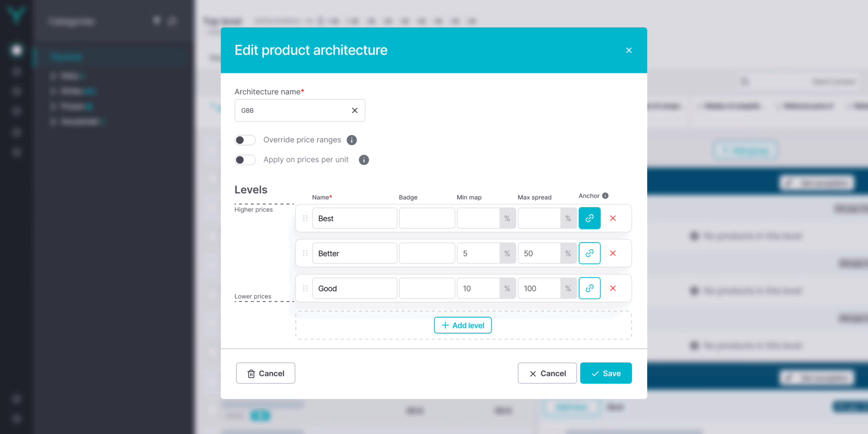
Task: Click the Max spread field of Good level
Action: point(539,288)
